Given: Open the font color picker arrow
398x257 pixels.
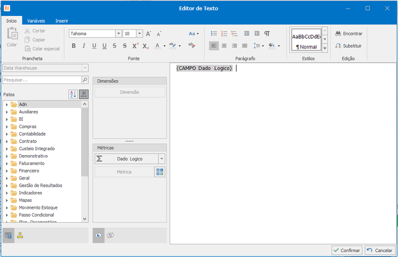Looking at the screenshot, I should (165, 46).
